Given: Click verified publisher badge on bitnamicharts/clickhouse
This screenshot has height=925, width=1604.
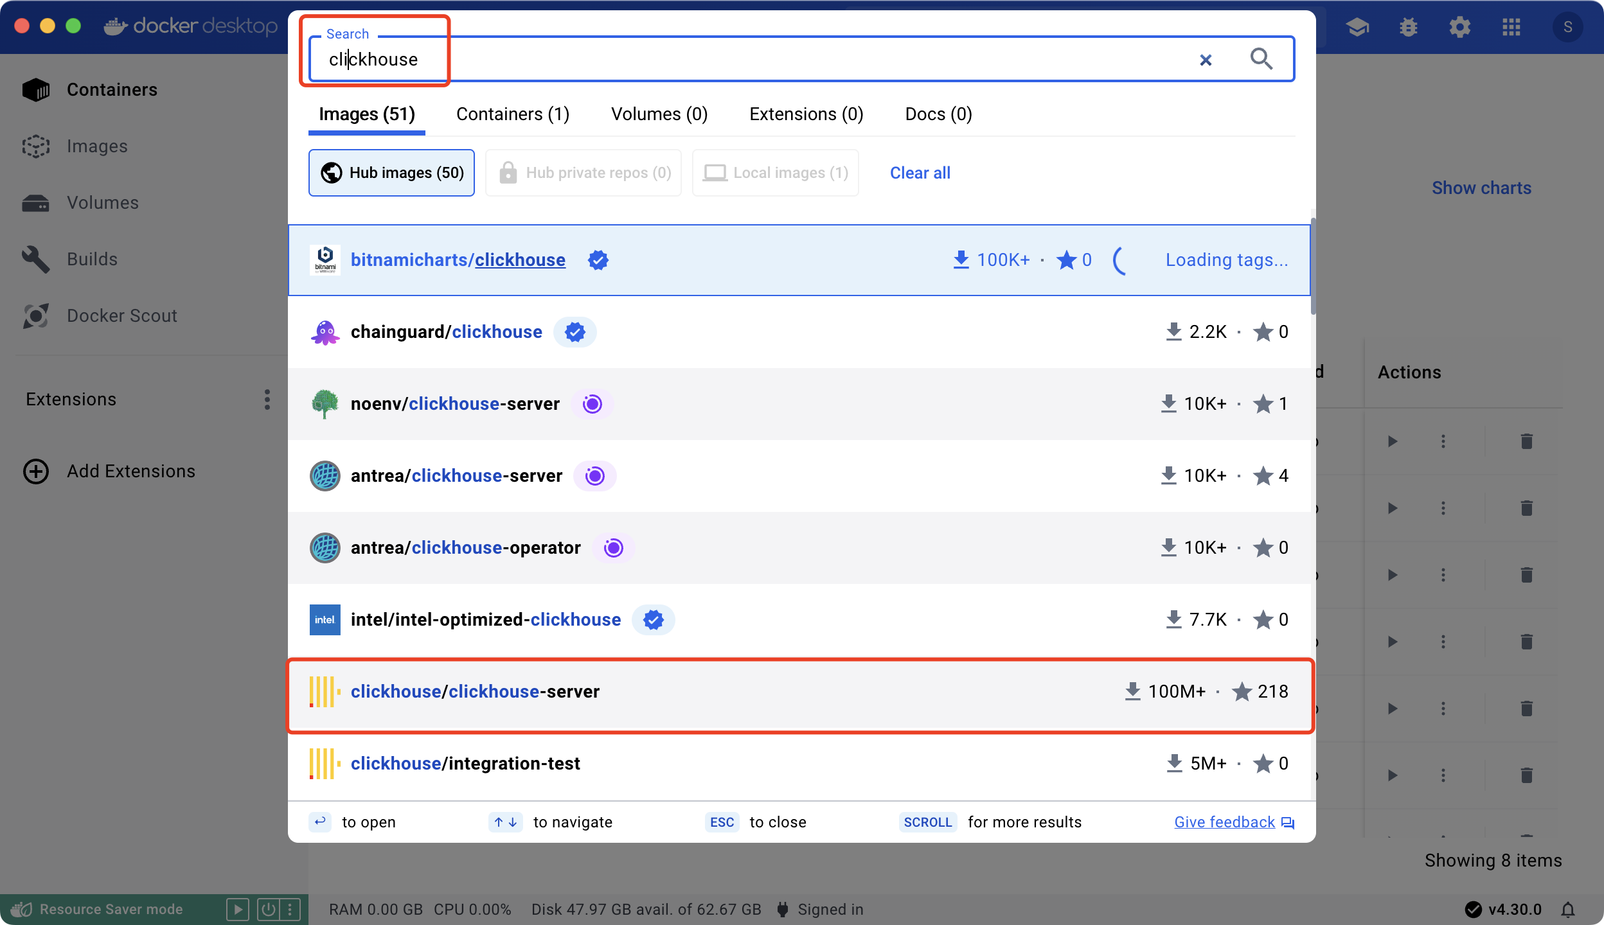Looking at the screenshot, I should point(598,260).
